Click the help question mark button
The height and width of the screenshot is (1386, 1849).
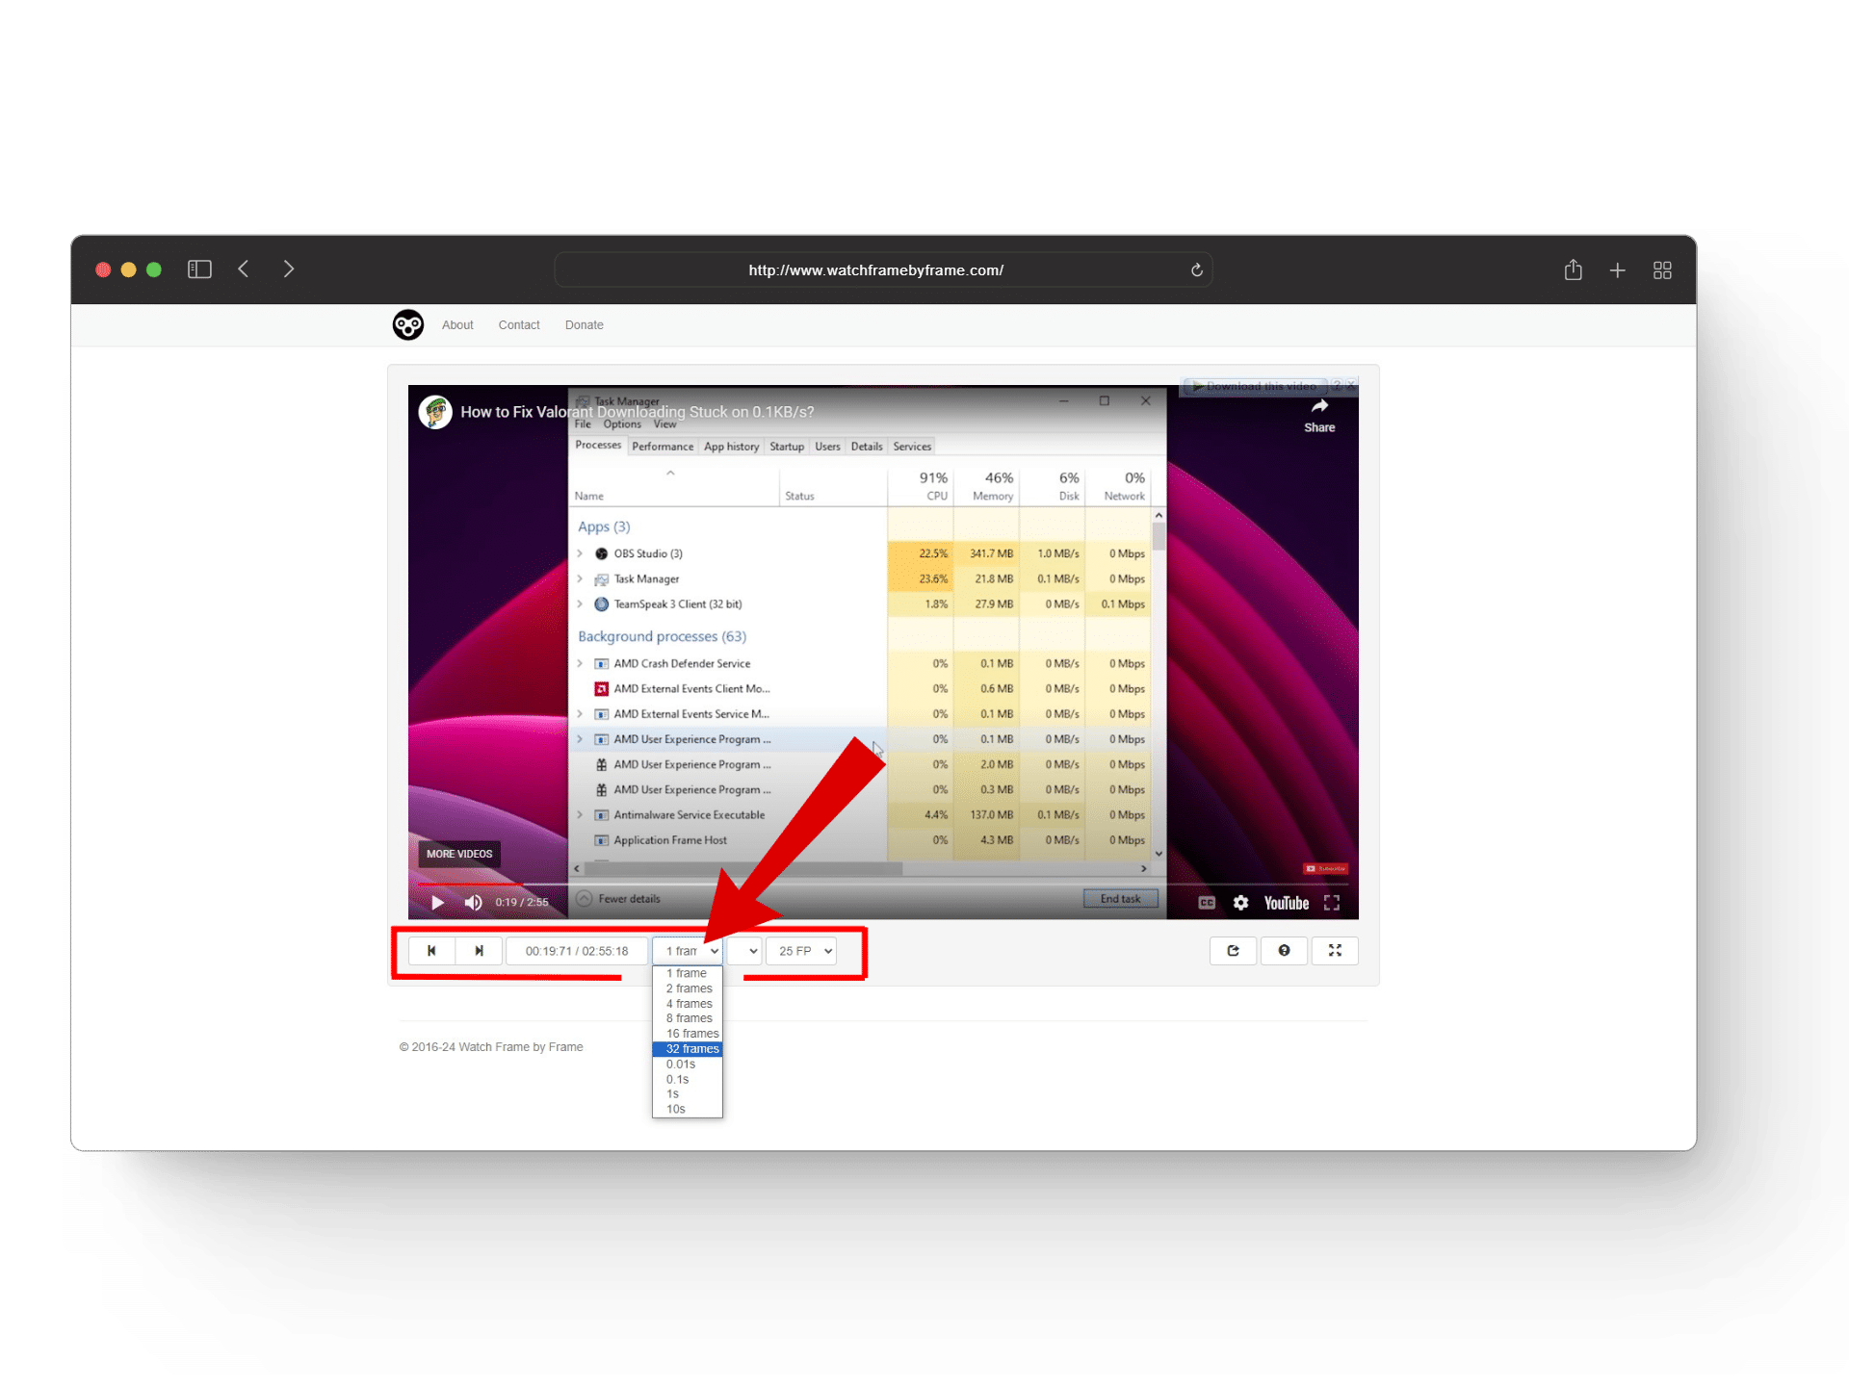coord(1284,951)
